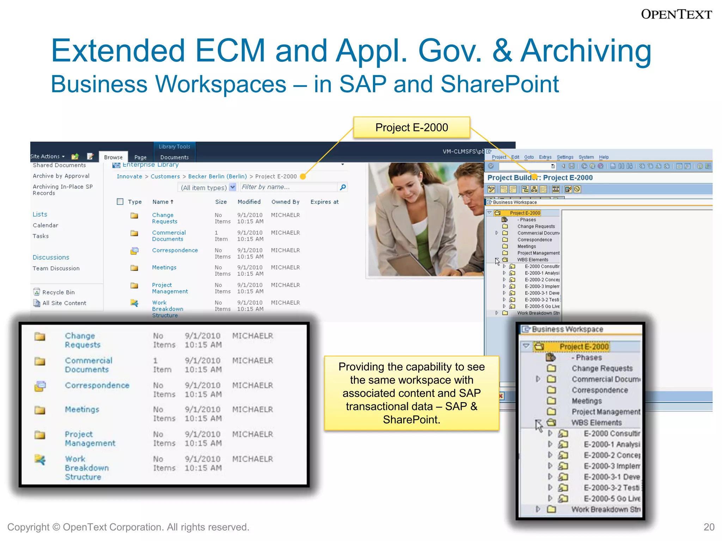This screenshot has width=722, height=541.
Task: Open All Site Content link
Action: [64, 303]
